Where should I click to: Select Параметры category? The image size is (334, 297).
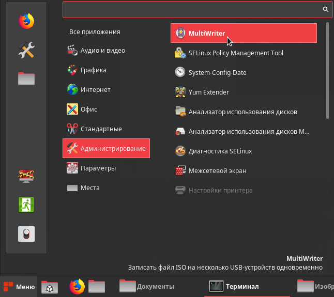tap(106, 168)
